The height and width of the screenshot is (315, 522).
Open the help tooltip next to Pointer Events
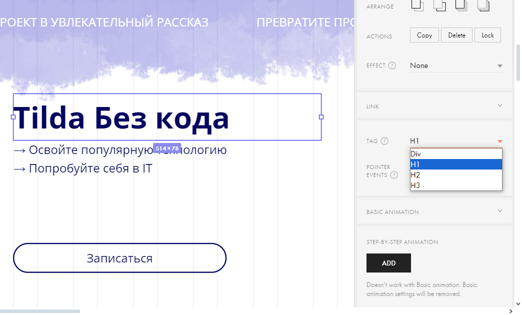pyautogui.click(x=394, y=175)
